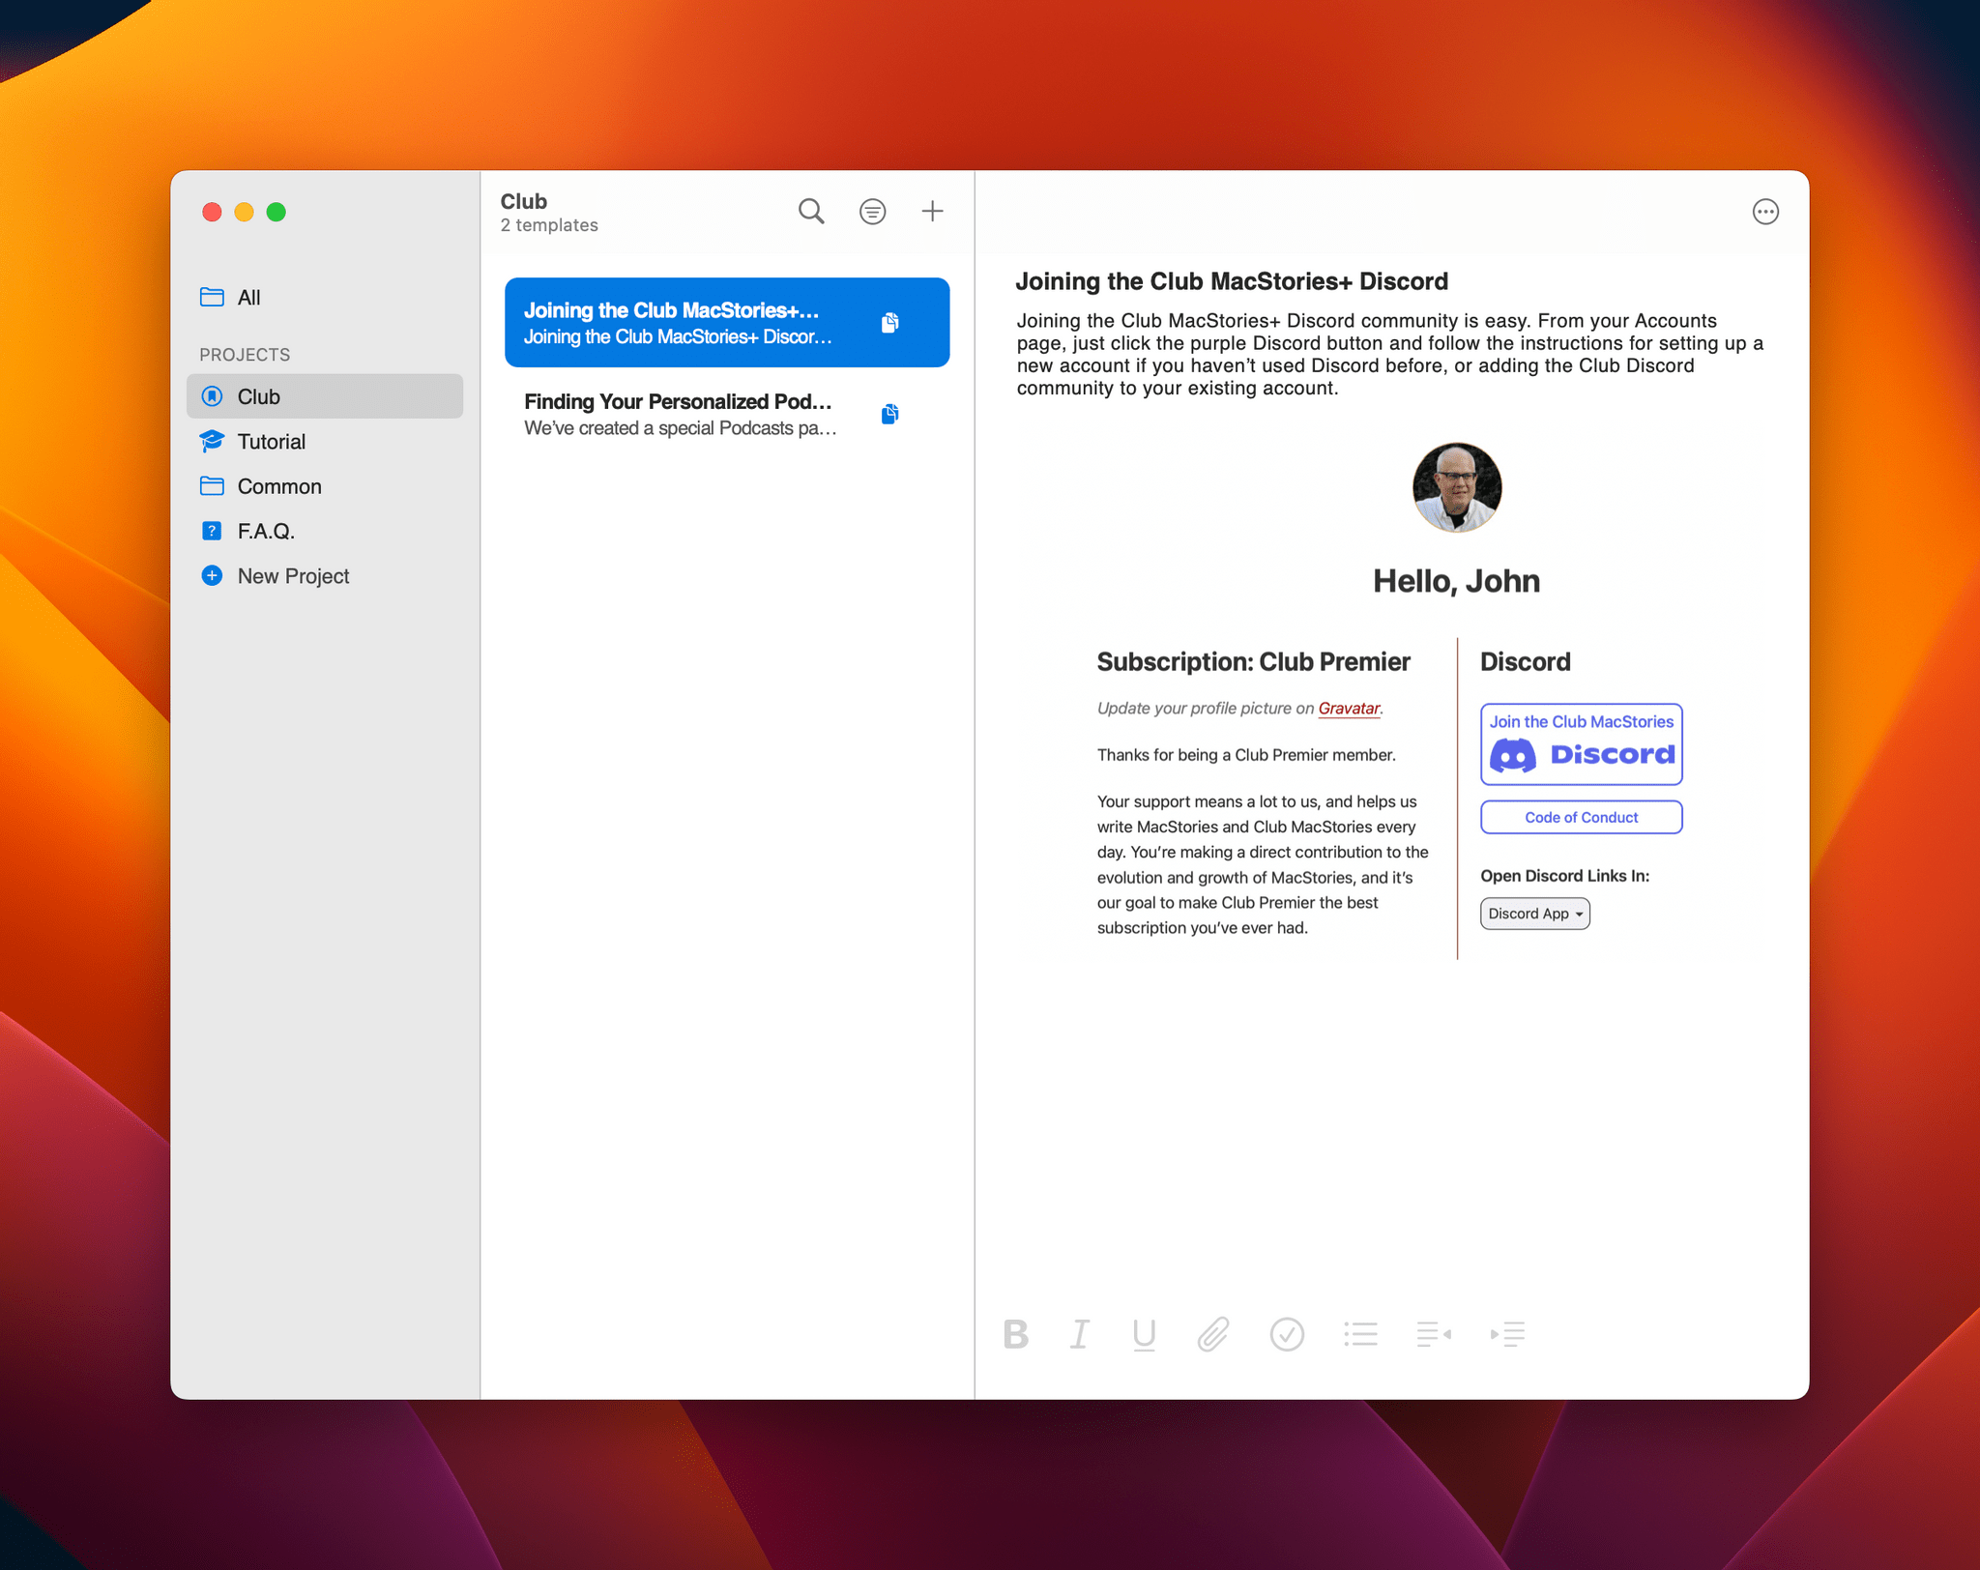Open search in the Club templates list
1980x1570 pixels.
(811, 211)
